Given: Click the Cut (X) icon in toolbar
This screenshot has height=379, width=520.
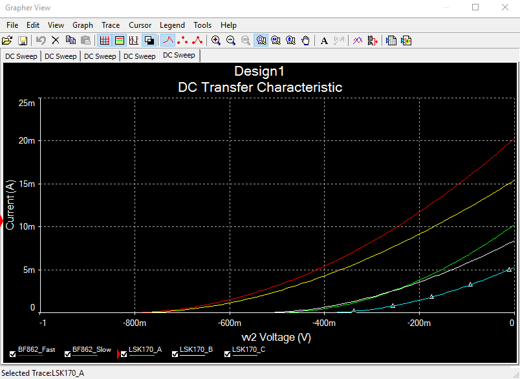Looking at the screenshot, I should (x=56, y=41).
